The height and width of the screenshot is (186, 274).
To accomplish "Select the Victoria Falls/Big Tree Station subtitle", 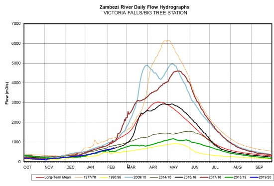I will (x=145, y=13).
